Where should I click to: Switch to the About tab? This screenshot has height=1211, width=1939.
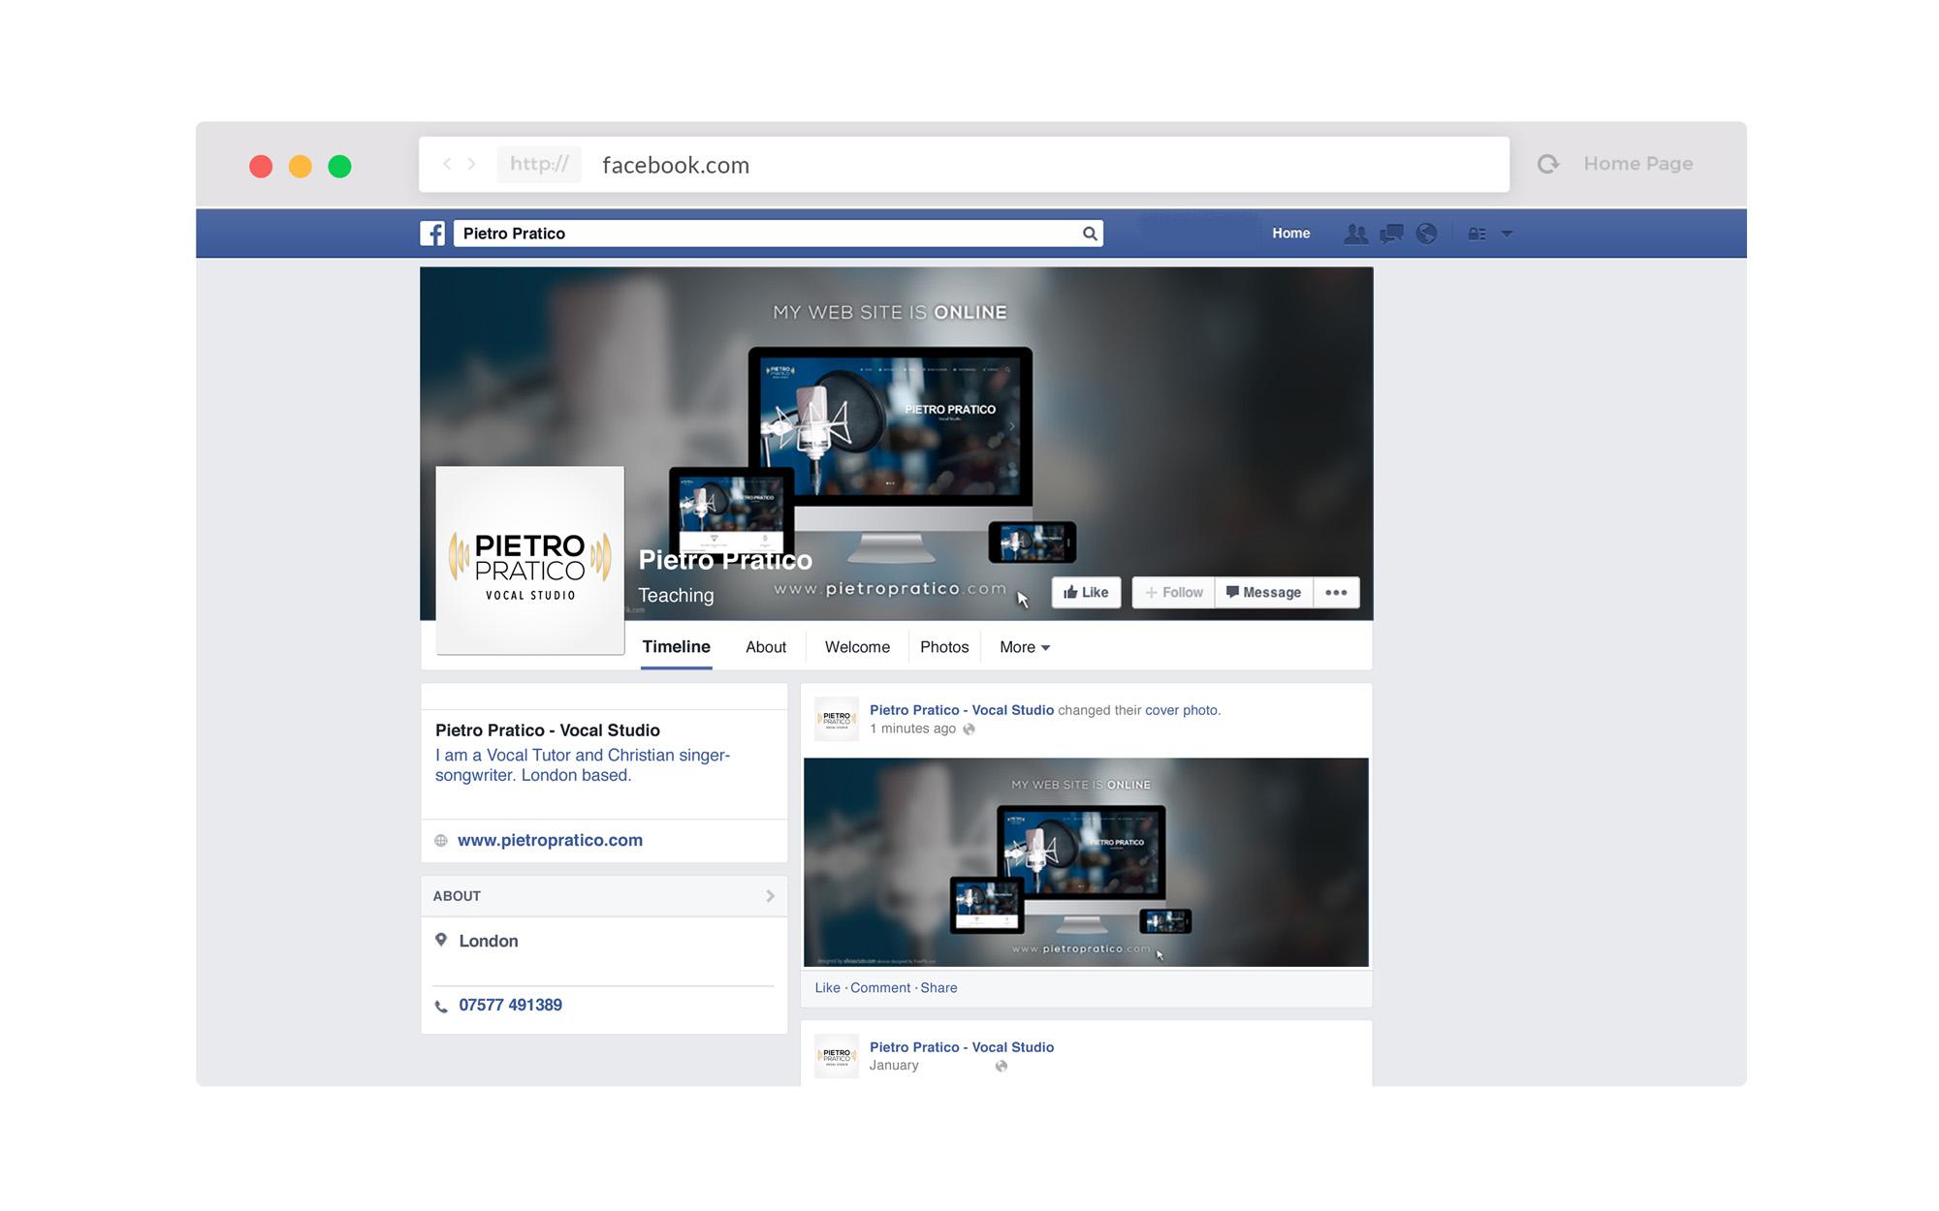(765, 647)
